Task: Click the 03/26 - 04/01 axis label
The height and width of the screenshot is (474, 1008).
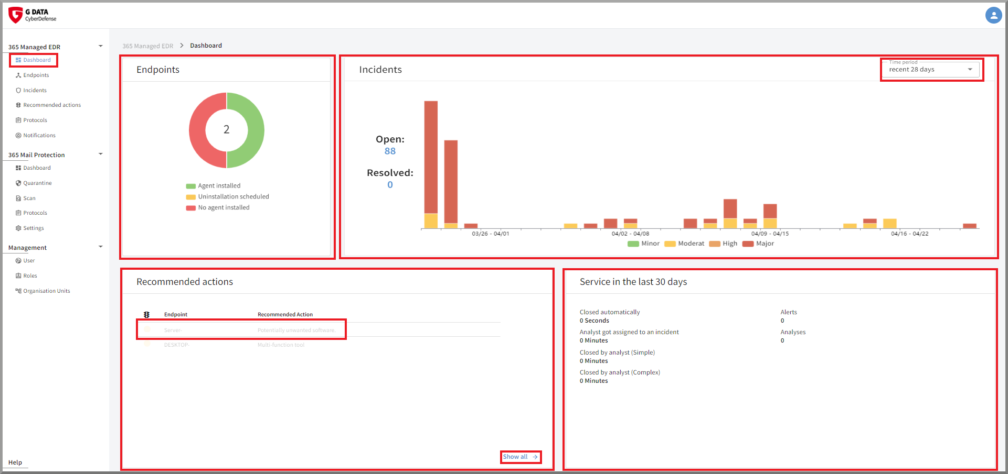Action: pyautogui.click(x=491, y=234)
